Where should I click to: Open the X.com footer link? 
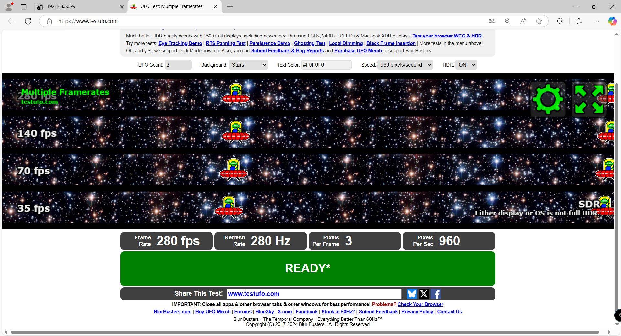(x=285, y=312)
